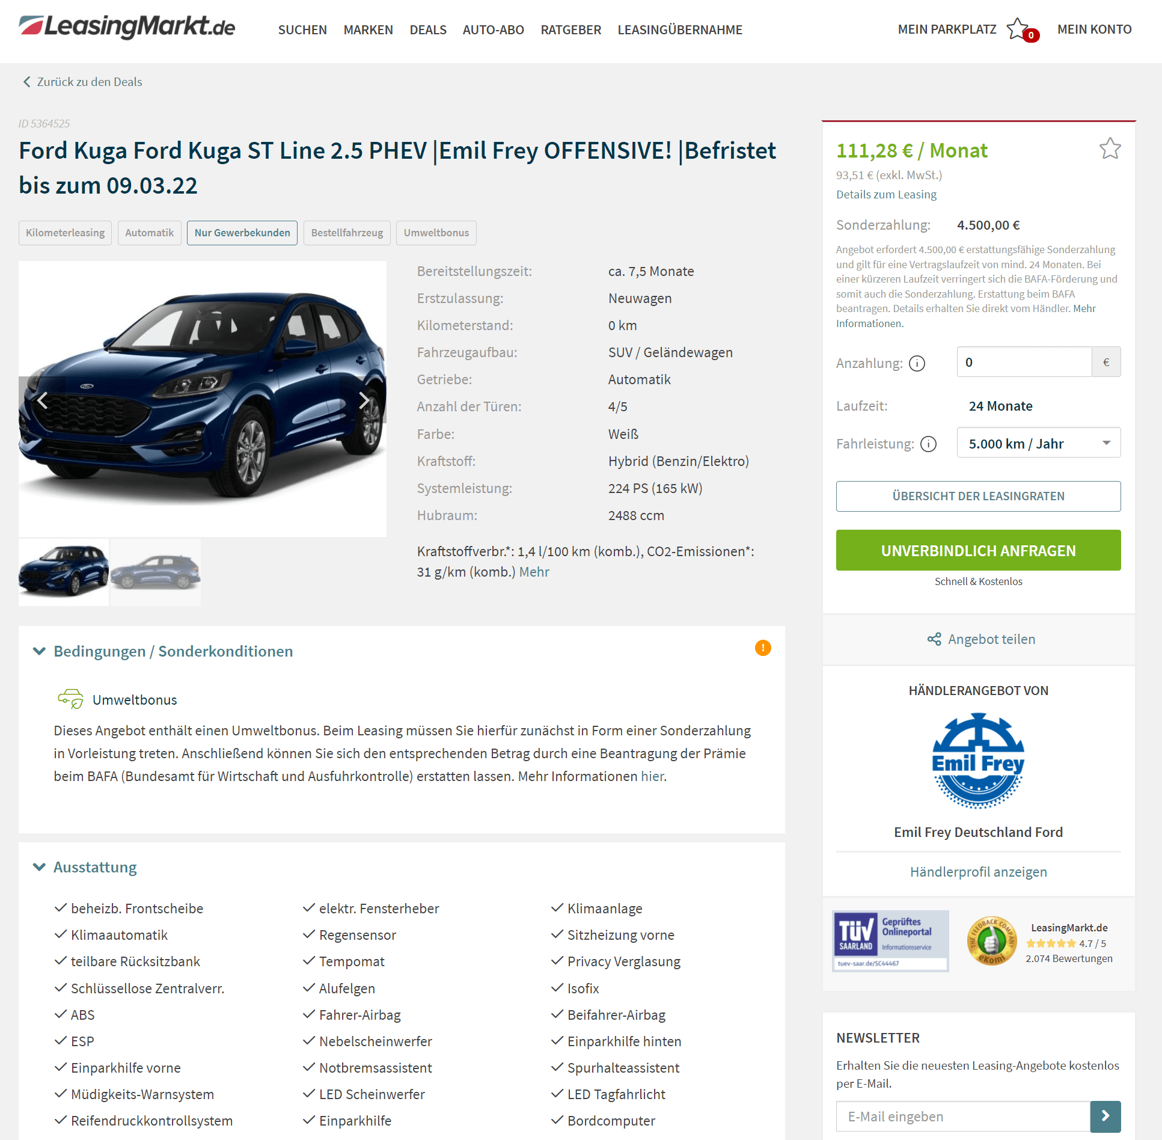
Task: Toggle the Umweltbonus tag
Action: (436, 233)
